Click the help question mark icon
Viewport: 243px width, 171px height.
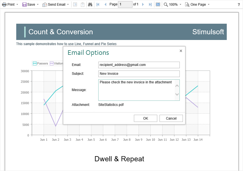pos(239,5)
